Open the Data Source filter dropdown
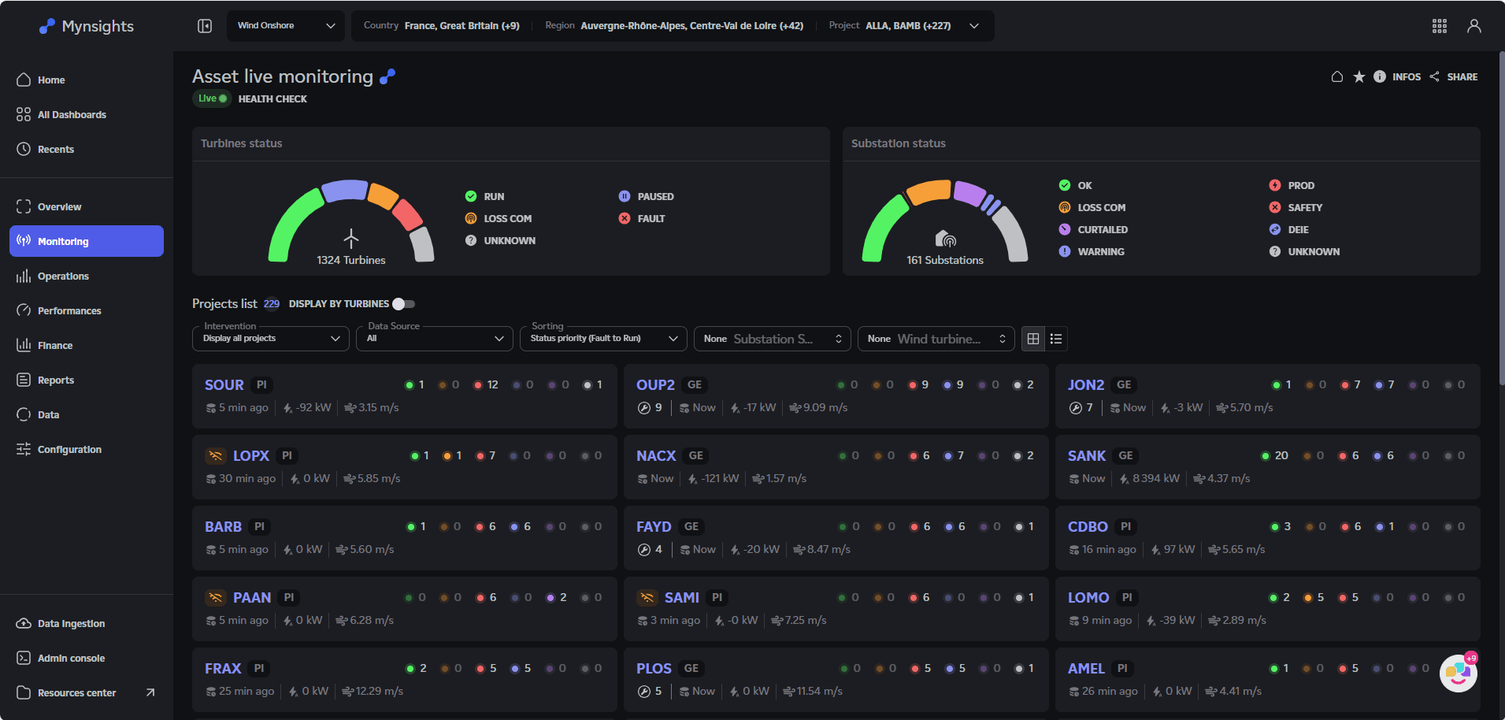1505x720 pixels. (434, 338)
